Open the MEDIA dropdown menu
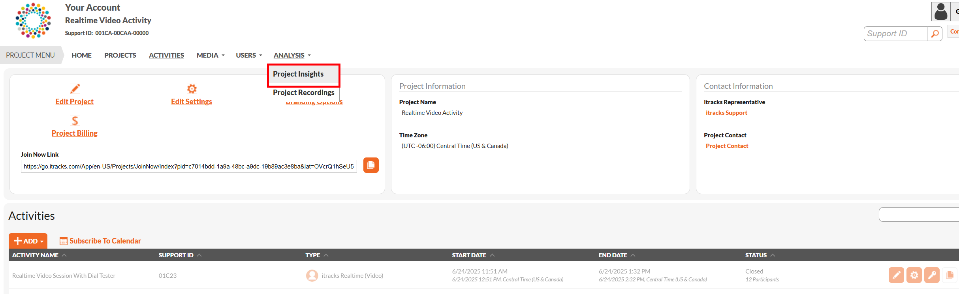959x294 pixels. point(211,55)
